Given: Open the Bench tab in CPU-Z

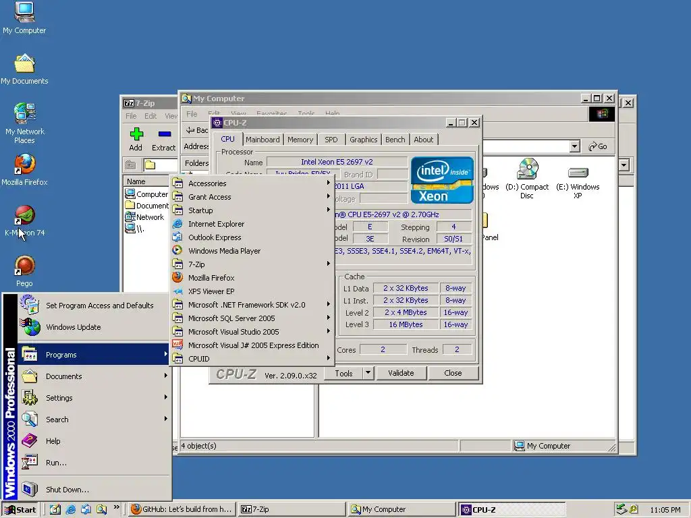Looking at the screenshot, I should pos(395,140).
